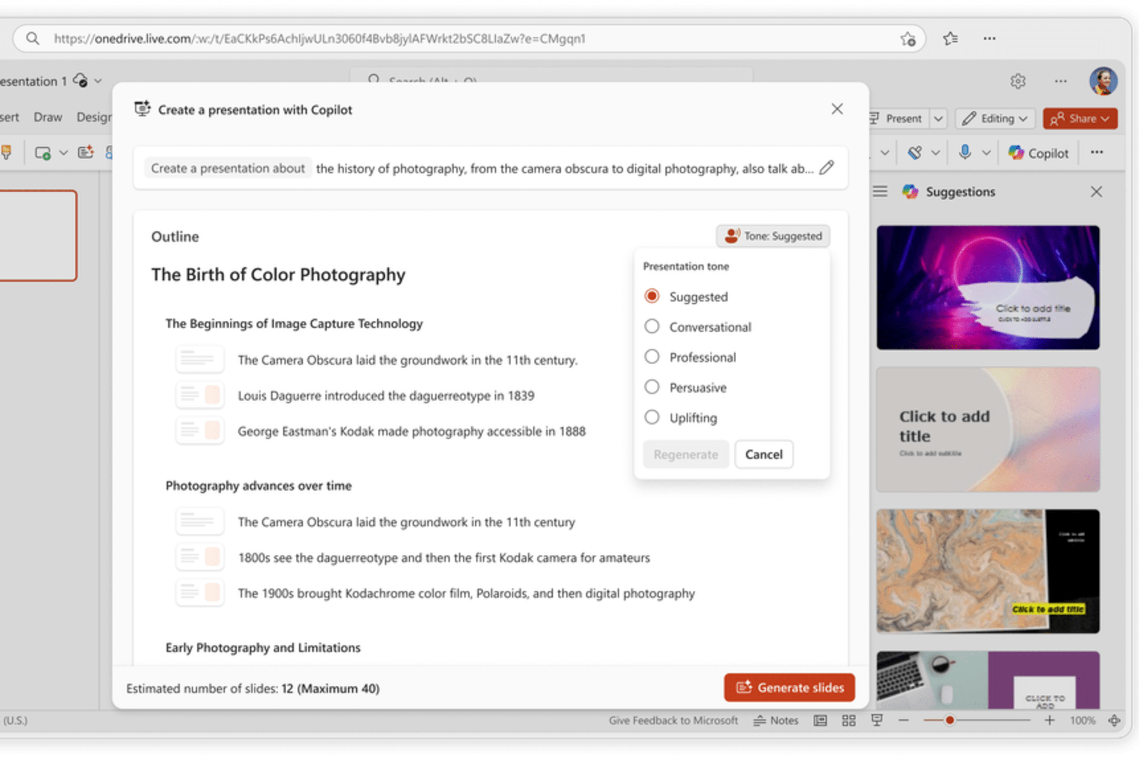
Task: Expand the Dictate dropdown arrow
Action: 986,153
